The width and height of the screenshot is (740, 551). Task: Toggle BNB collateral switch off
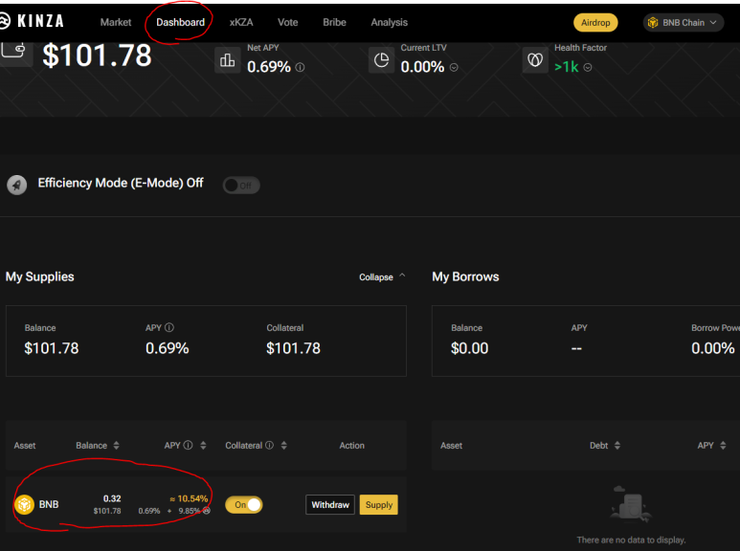point(243,505)
